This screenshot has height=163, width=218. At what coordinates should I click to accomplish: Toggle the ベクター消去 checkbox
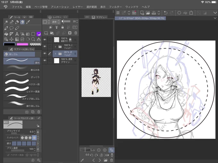[x=8, y=155]
